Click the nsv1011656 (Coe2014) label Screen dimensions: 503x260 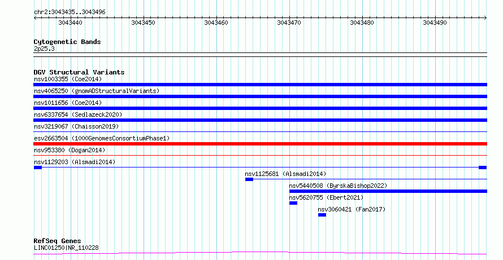point(68,103)
